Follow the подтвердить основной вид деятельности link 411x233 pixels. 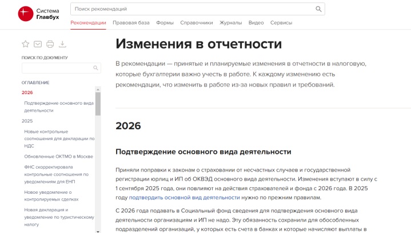click(184, 197)
